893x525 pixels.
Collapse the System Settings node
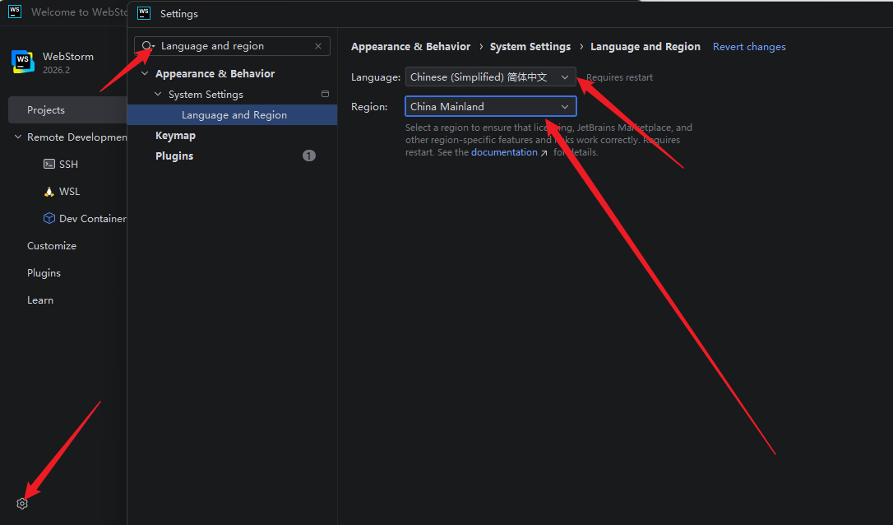tap(158, 94)
